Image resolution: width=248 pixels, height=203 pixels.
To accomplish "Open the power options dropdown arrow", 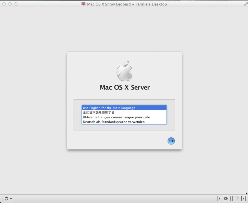I will (11, 198).
